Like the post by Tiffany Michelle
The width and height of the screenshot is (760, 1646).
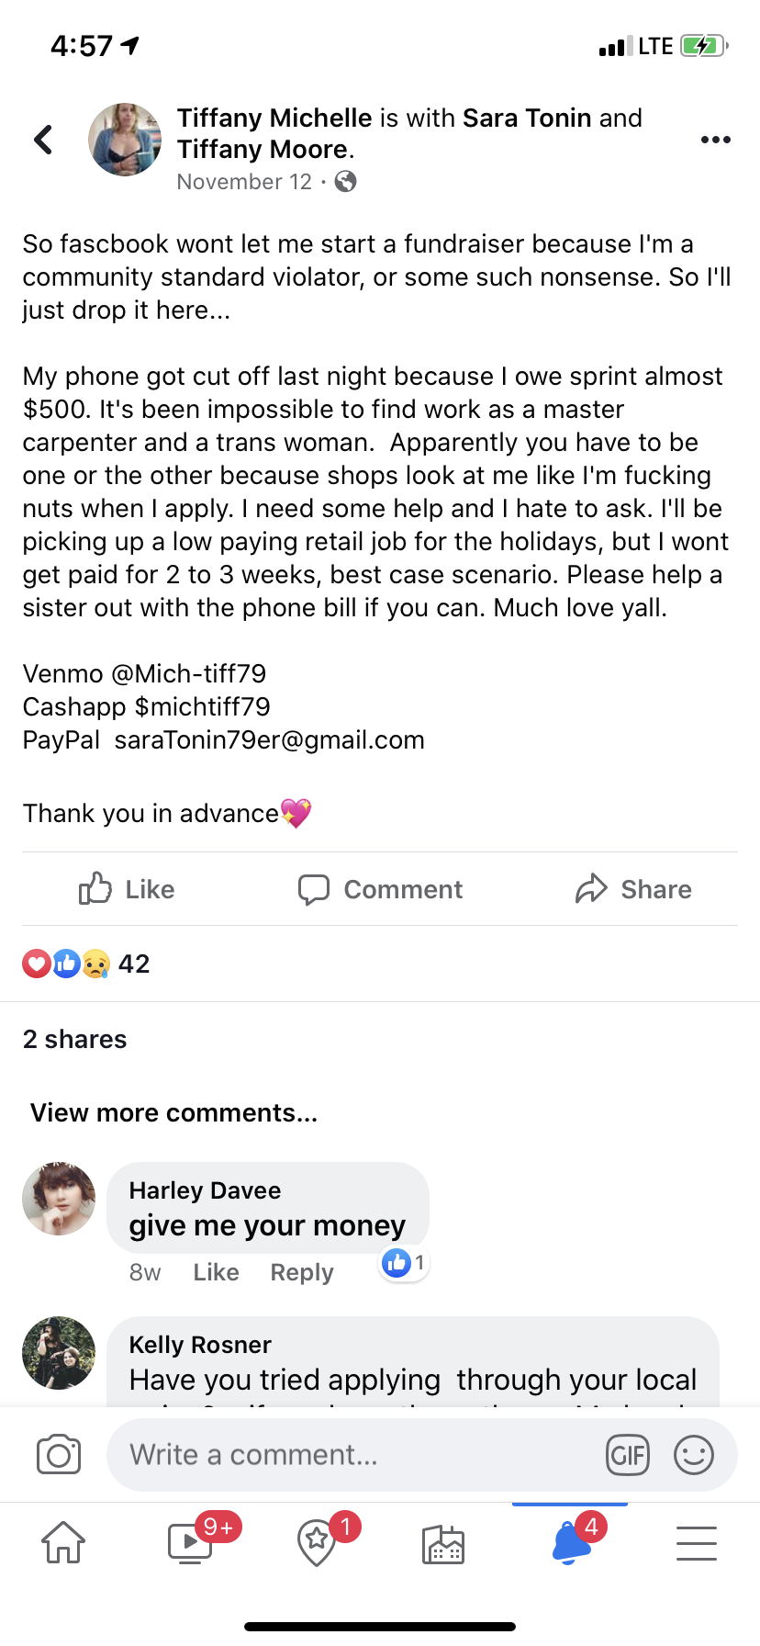[127, 889]
